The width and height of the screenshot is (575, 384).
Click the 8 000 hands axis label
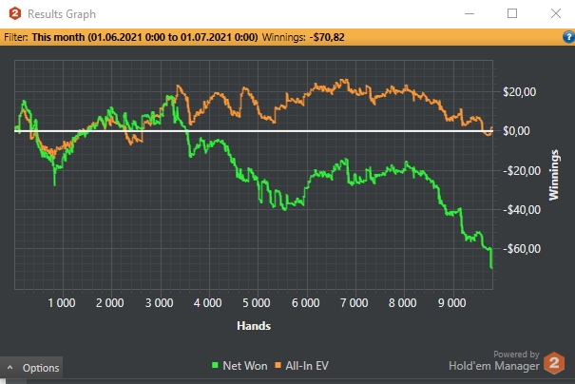click(403, 303)
